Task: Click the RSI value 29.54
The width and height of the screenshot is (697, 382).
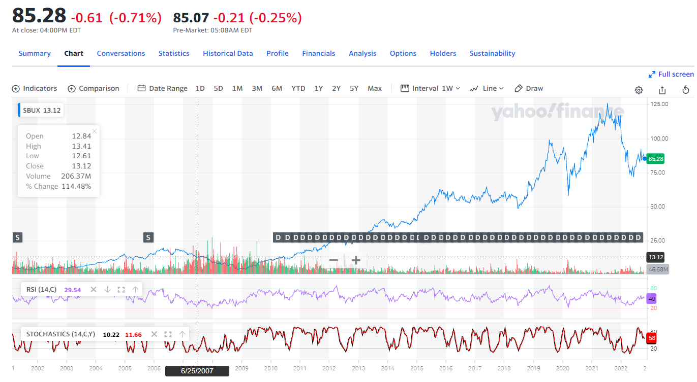Action: tap(73, 290)
